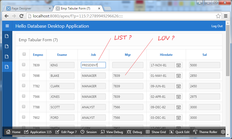This screenshot has height=139, width=232.
Task: Click Edit Page 7 in toolbar
Action: pyautogui.click(x=66, y=132)
